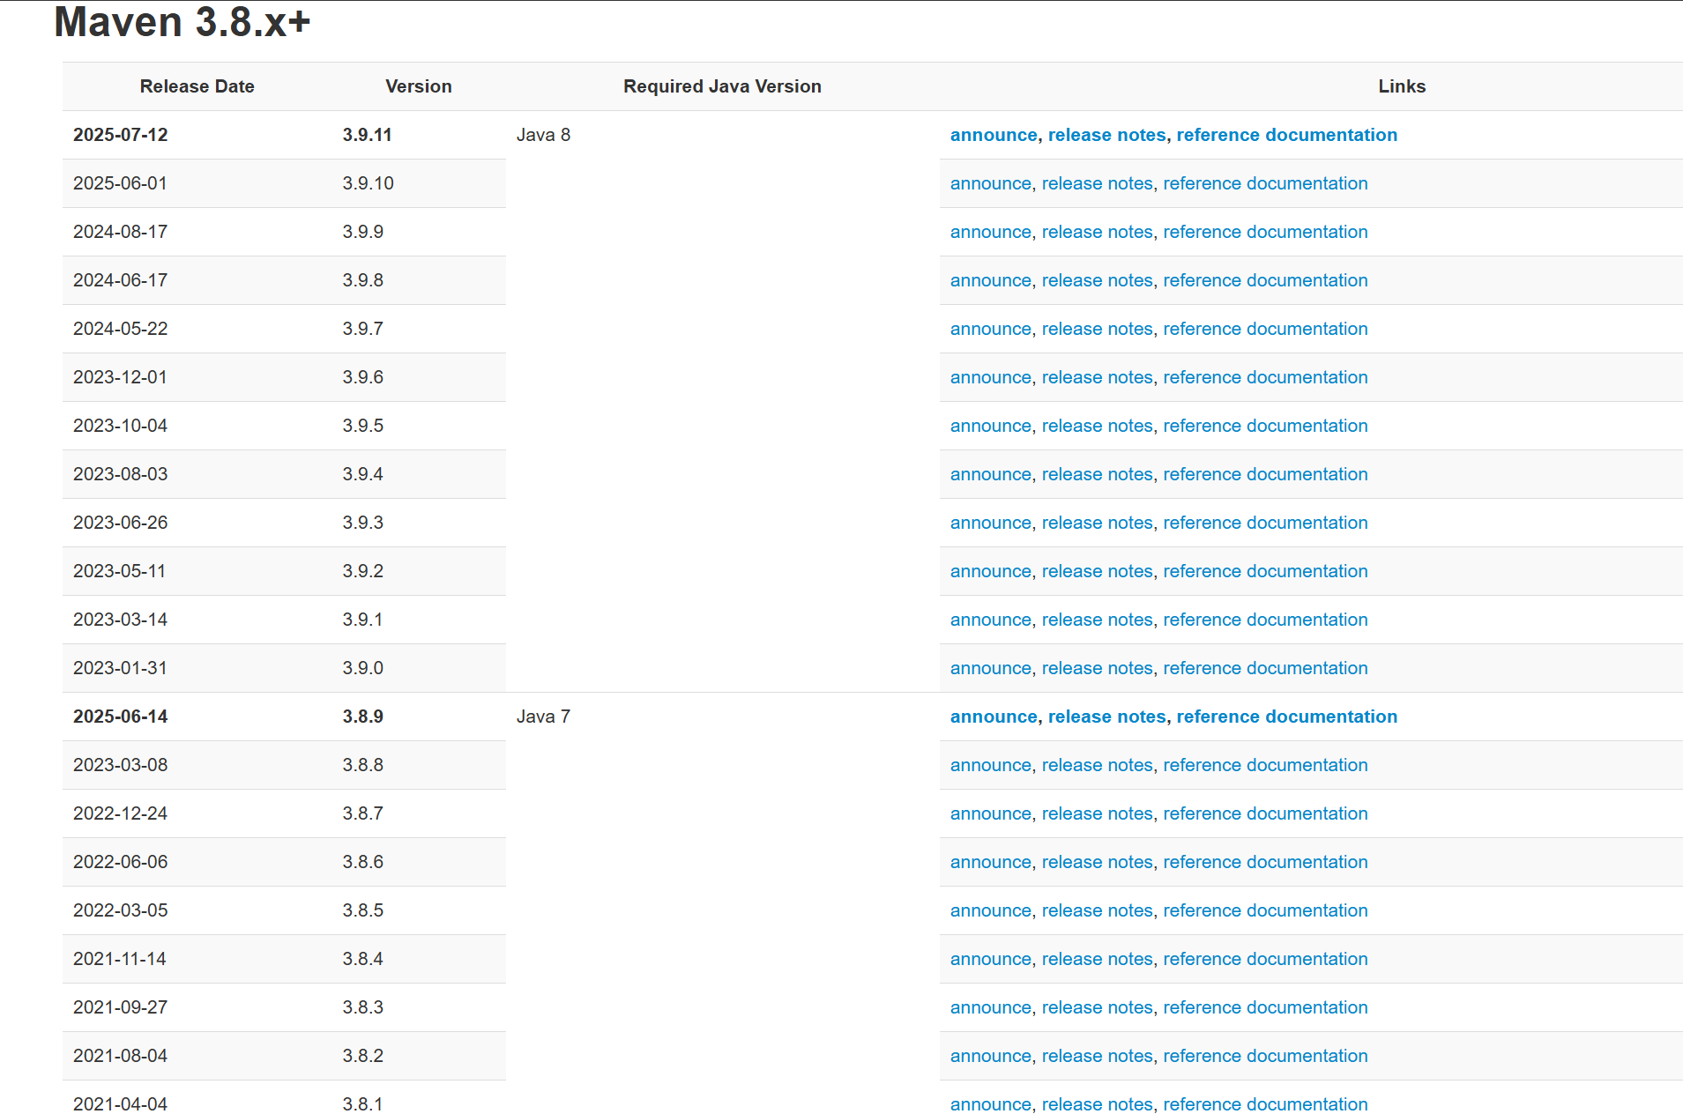Open the bold announce link for 3.8.9
1683x1114 pixels.
(x=994, y=717)
